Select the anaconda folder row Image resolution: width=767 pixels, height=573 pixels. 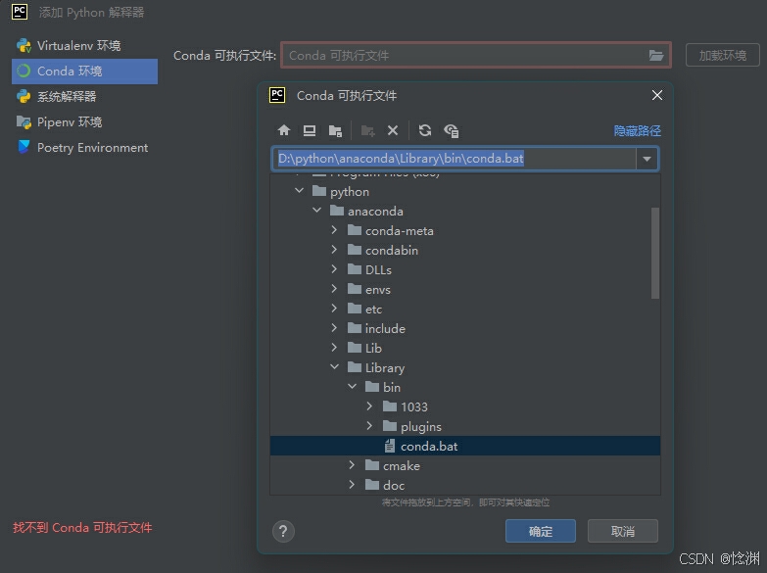coord(465,211)
